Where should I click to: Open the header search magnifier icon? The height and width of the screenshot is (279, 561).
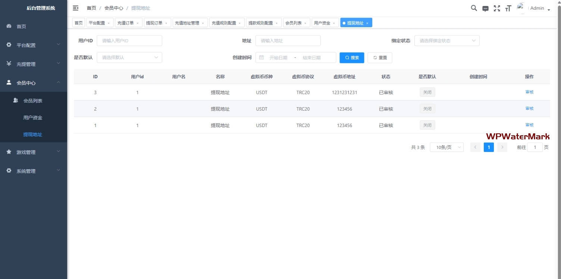pos(474,8)
